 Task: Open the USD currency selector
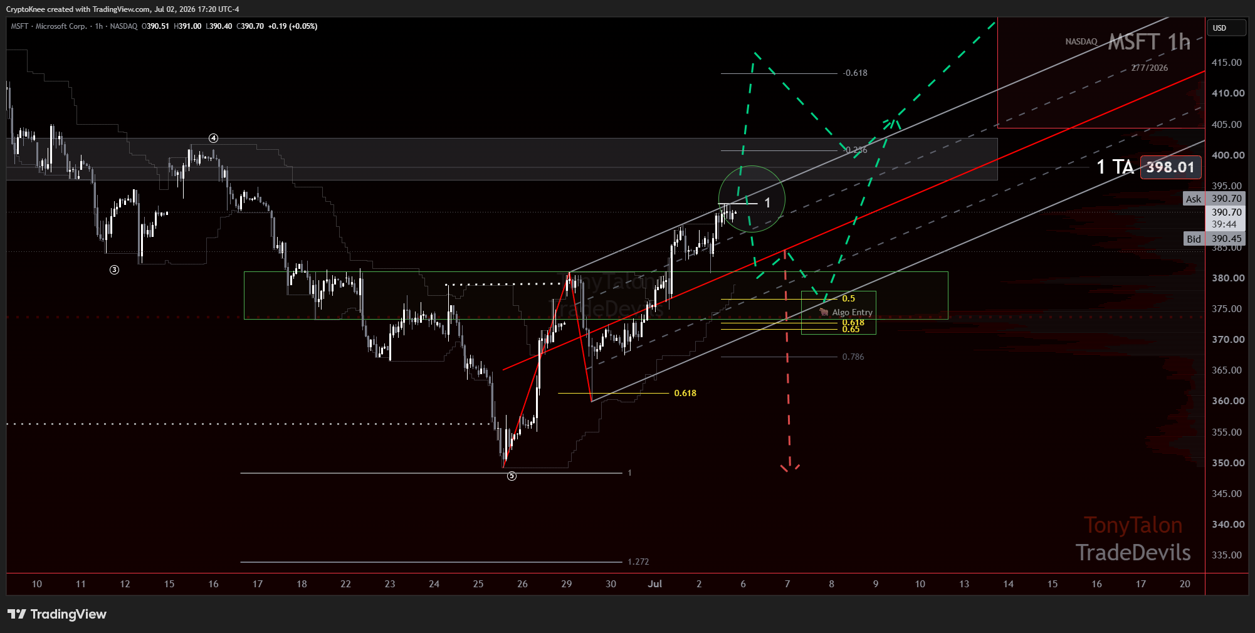(1226, 28)
